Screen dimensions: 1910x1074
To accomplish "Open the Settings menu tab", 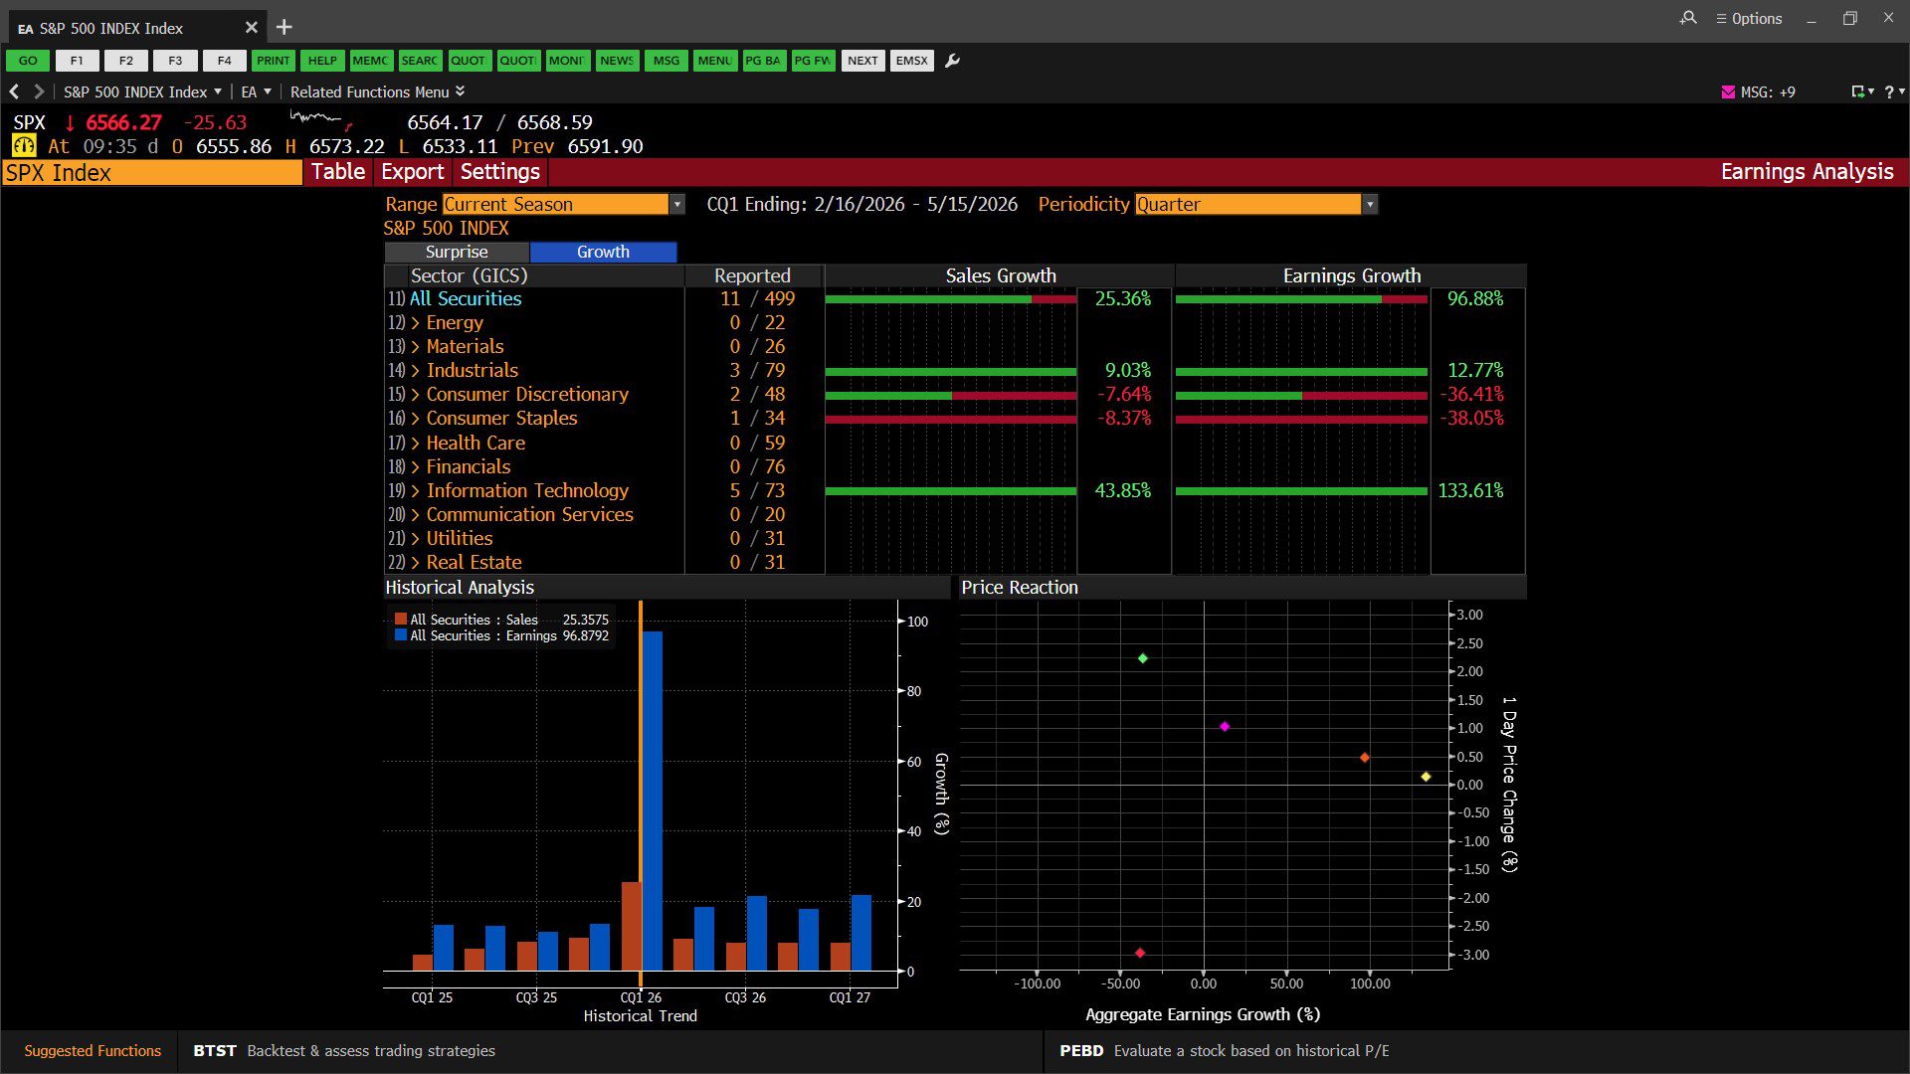I will [499, 172].
